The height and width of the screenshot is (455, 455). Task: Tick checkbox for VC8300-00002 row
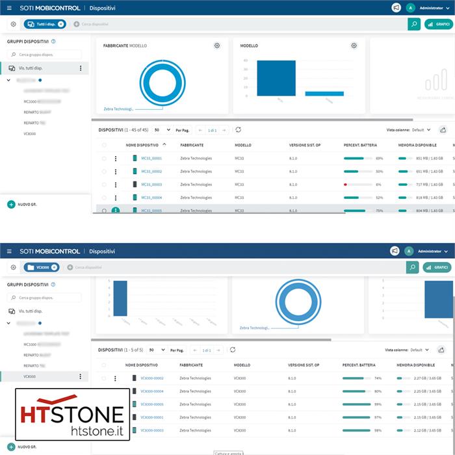(x=103, y=378)
